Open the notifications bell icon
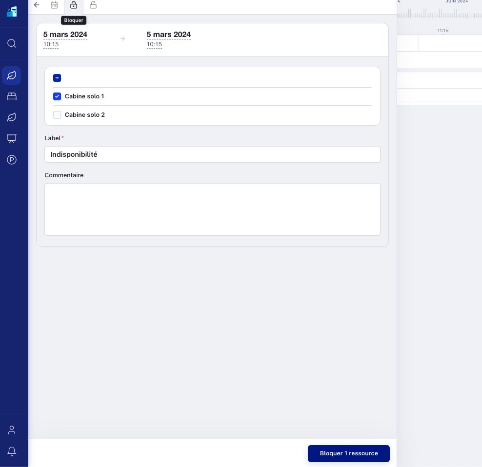Image resolution: width=482 pixels, height=467 pixels. click(x=12, y=451)
